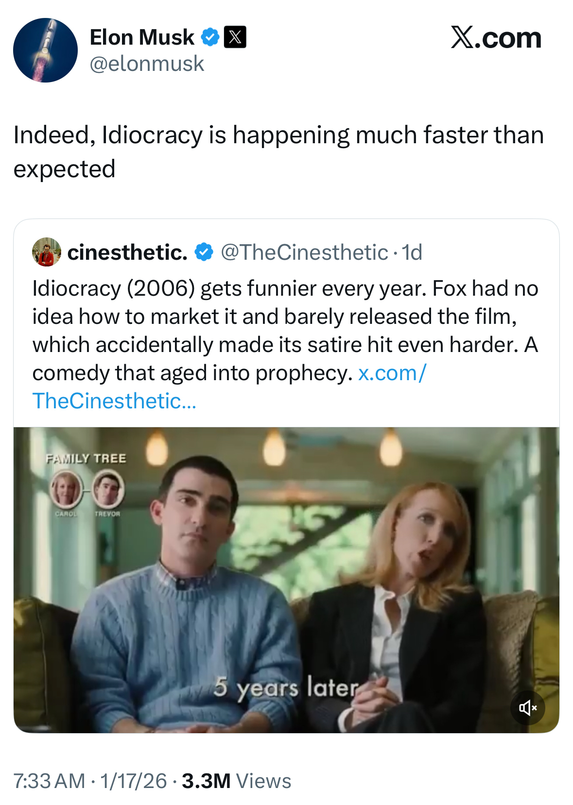Play the Idiocracy video clip
This screenshot has width=573, height=805.
click(x=286, y=580)
